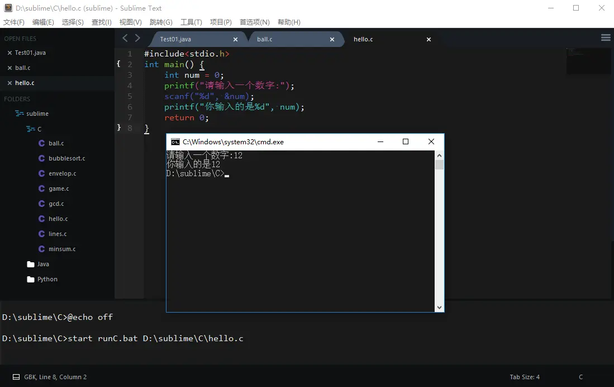Select Test01.java in Open Files
Viewport: 614px width, 387px height.
point(30,53)
